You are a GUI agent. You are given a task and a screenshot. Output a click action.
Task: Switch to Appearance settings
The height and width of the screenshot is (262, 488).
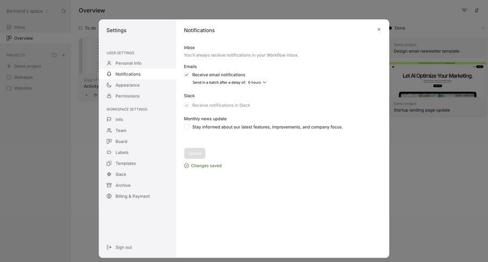click(x=127, y=85)
